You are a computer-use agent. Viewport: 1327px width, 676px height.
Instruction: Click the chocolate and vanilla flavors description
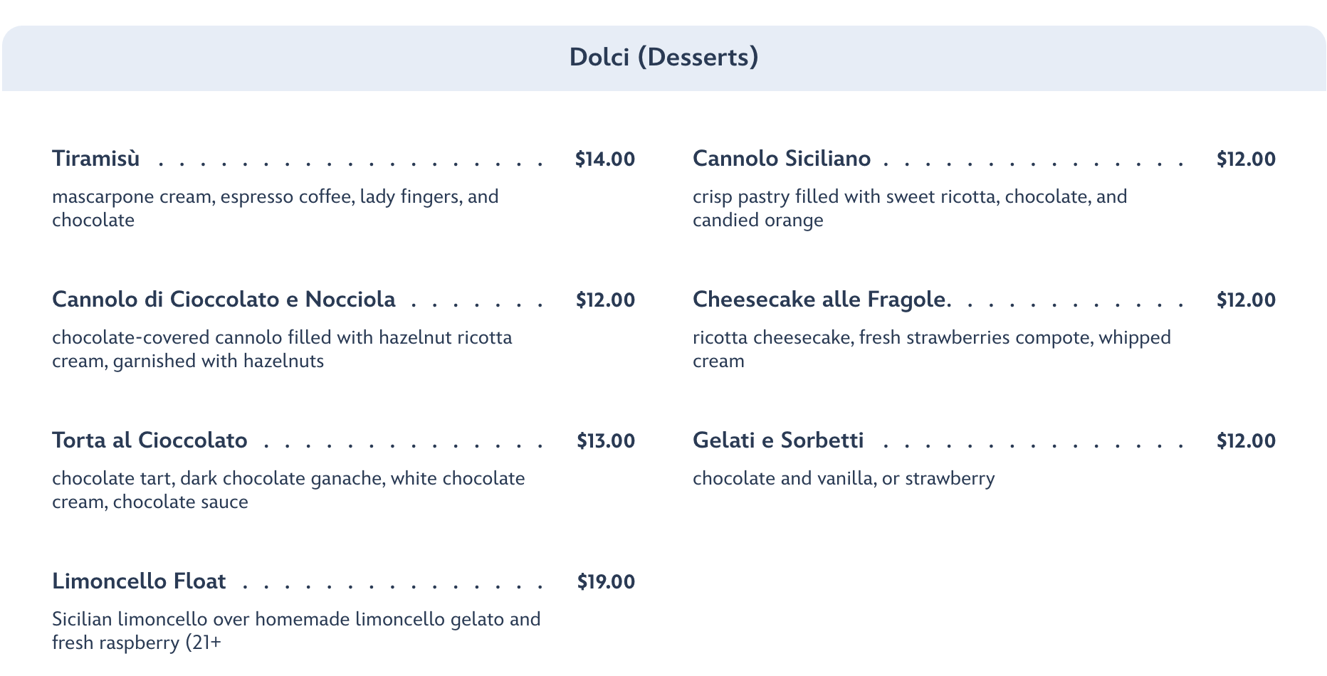point(843,478)
